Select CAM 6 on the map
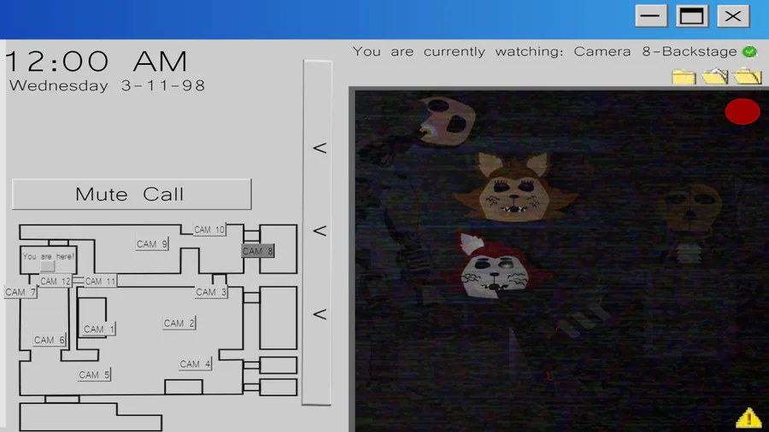 [x=49, y=340]
